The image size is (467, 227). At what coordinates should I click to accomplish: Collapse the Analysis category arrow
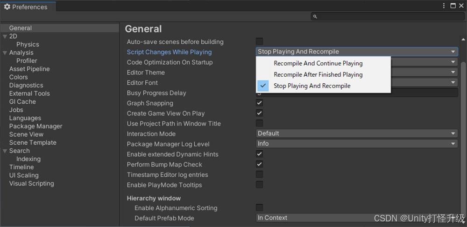point(5,53)
